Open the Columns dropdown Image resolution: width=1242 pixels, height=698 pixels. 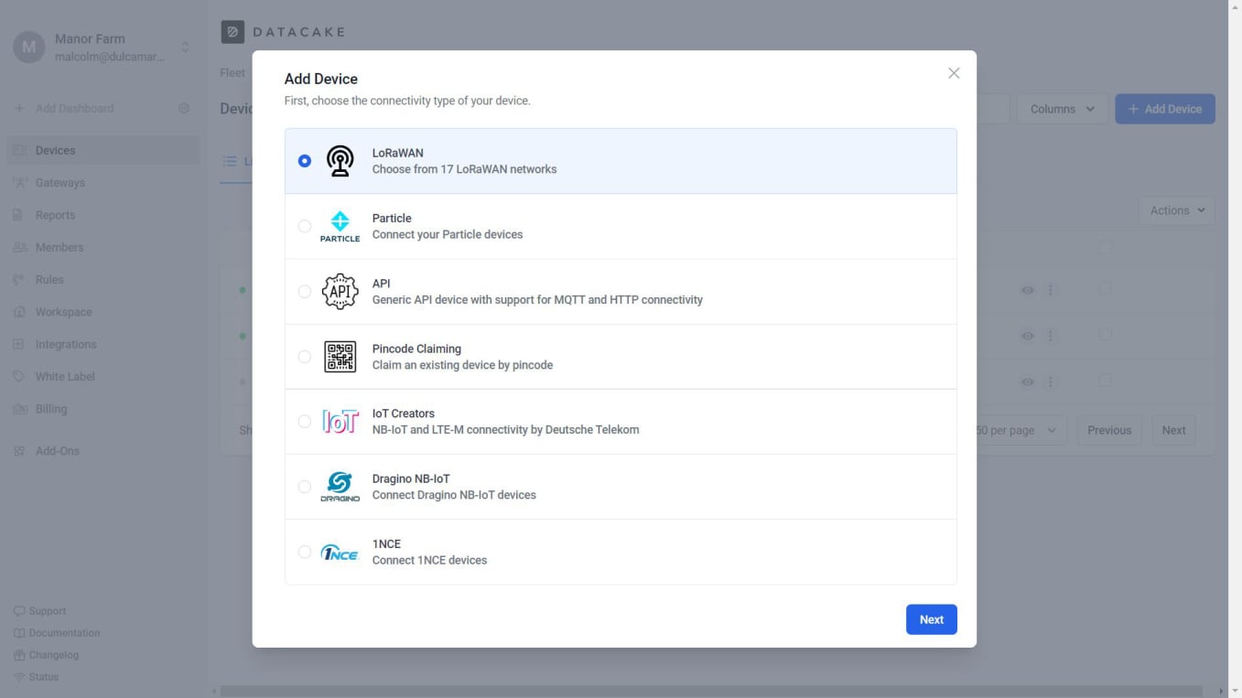point(1062,109)
